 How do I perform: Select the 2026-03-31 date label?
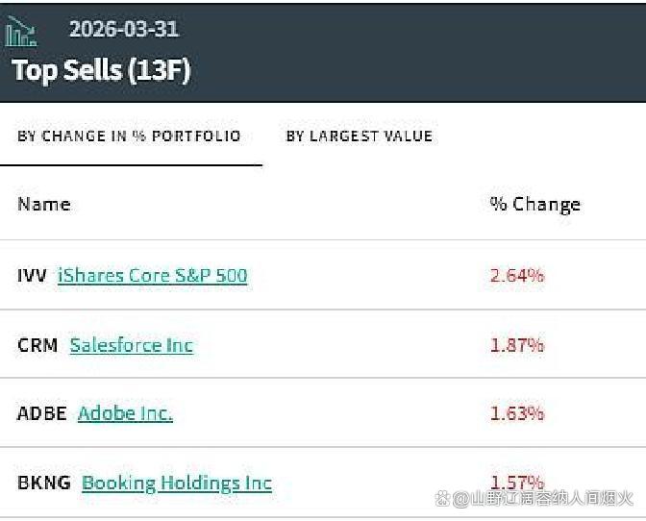click(x=124, y=29)
